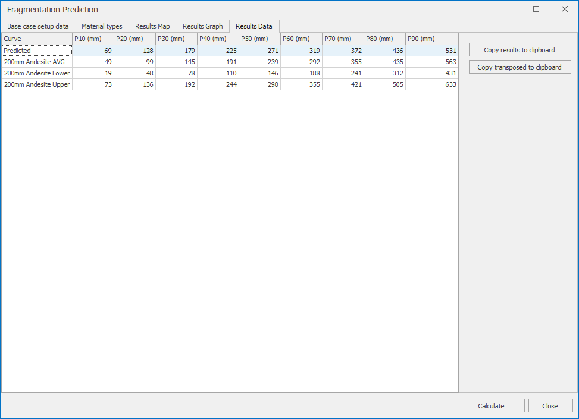Click Predicted P10 value 69
The height and width of the screenshot is (419, 579).
pyautogui.click(x=93, y=51)
